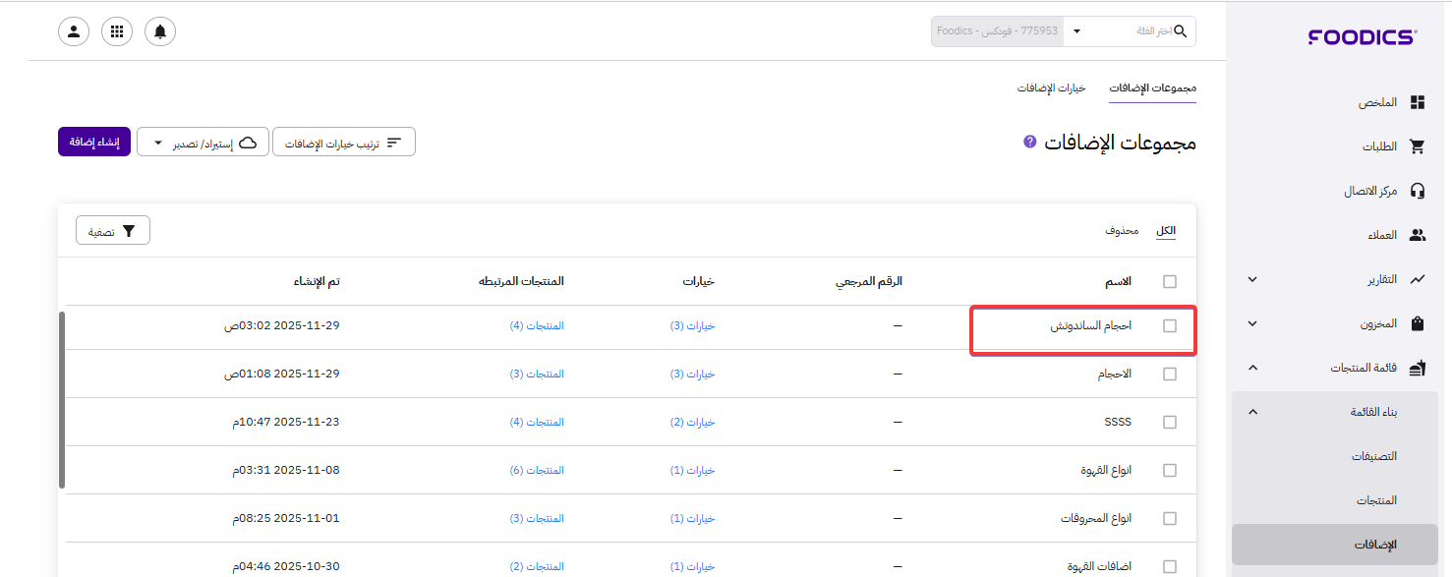Click the إنشاء إضافة button

[x=94, y=143]
